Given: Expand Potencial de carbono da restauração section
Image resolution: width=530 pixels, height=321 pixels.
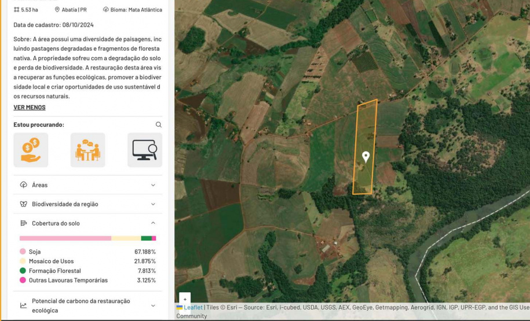Looking at the screenshot, I should point(153,305).
